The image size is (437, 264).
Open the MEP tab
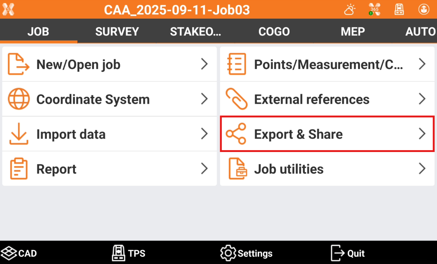click(x=353, y=32)
